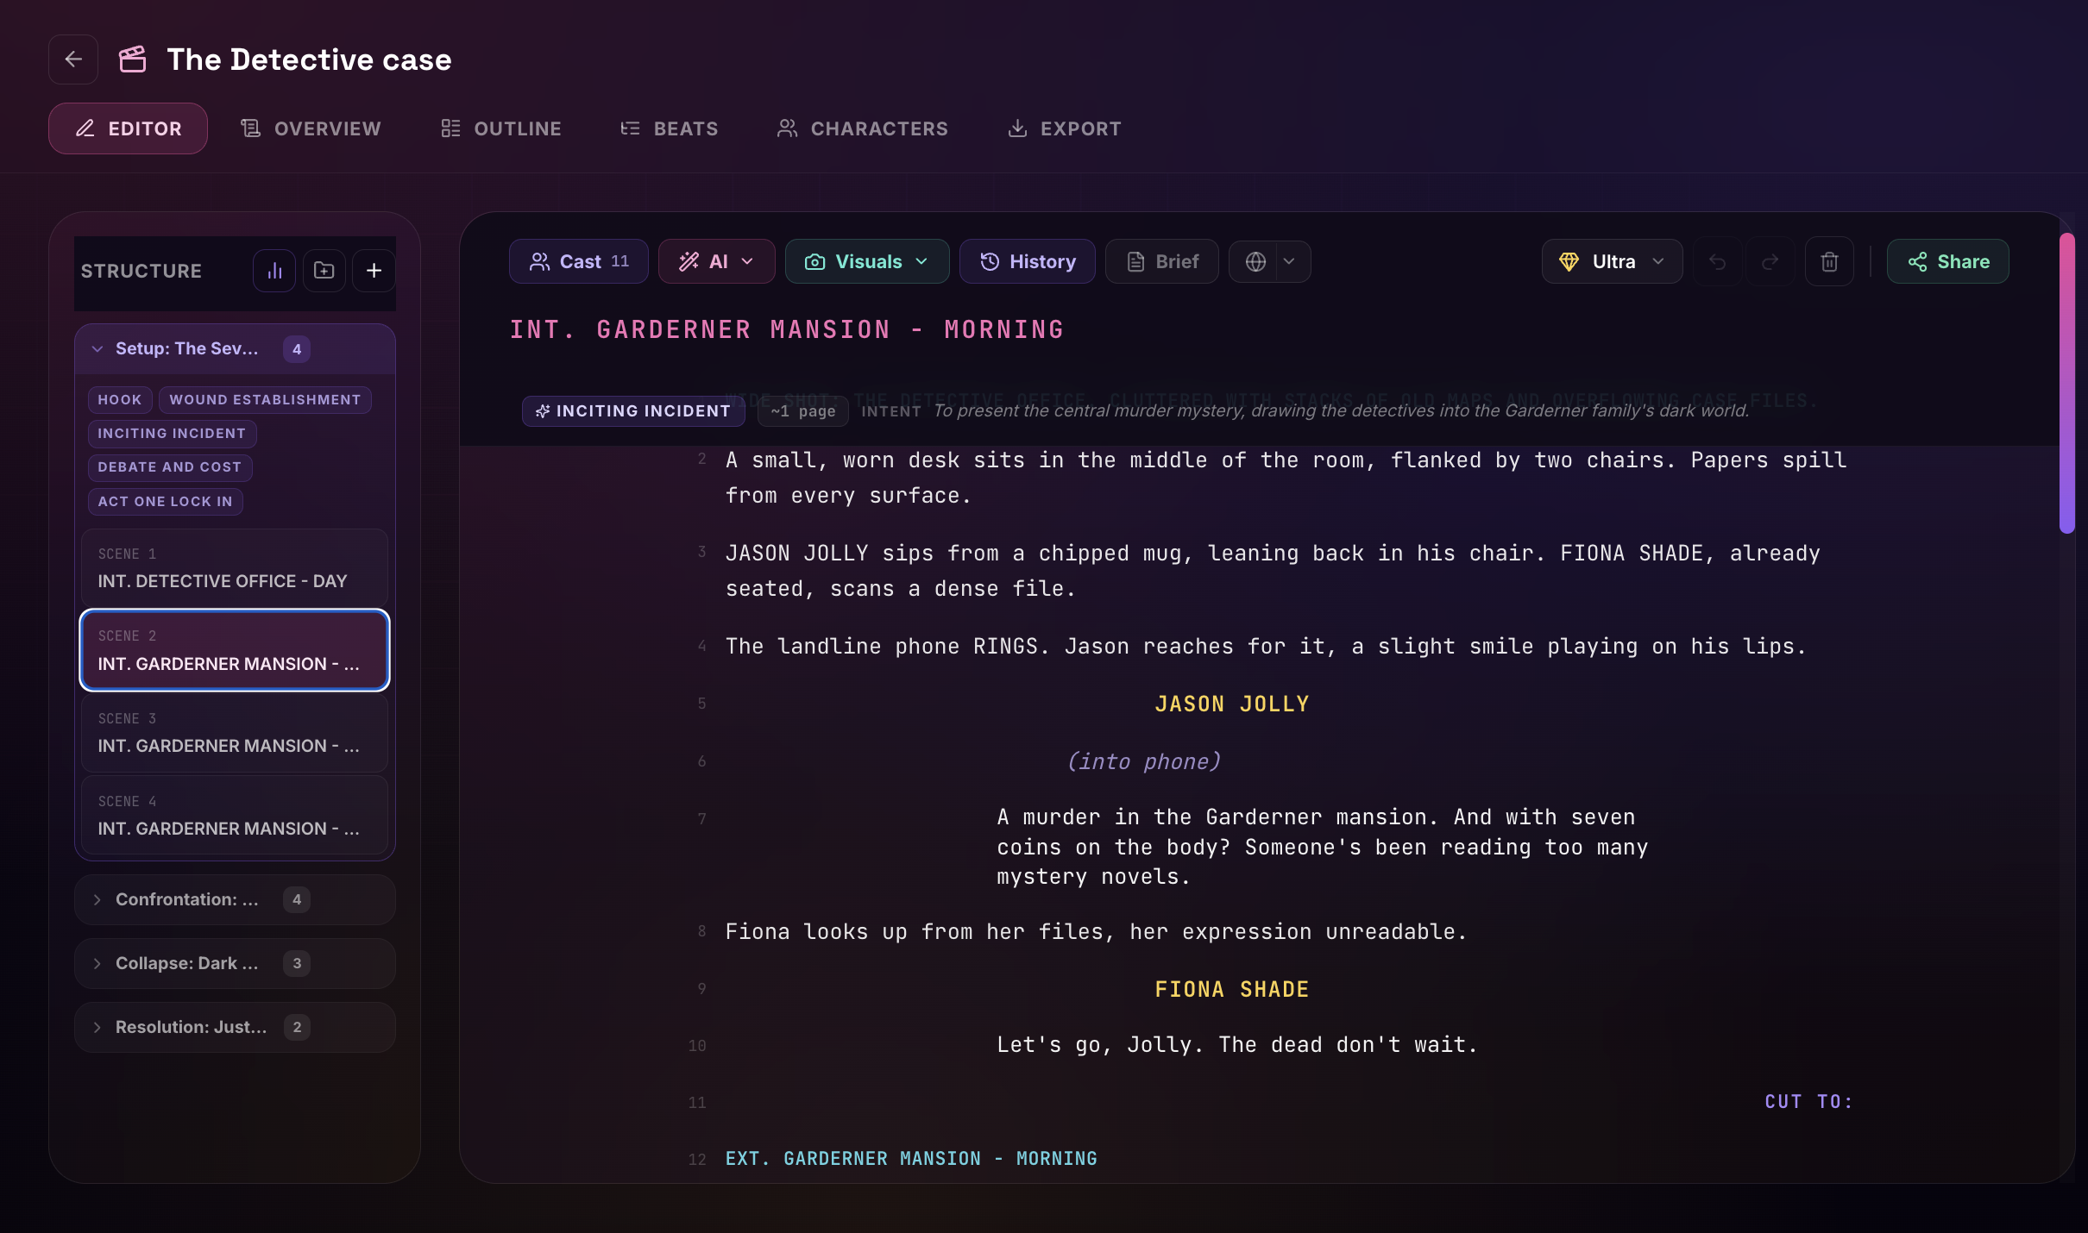
Task: Share the screenplay
Action: (1948, 261)
